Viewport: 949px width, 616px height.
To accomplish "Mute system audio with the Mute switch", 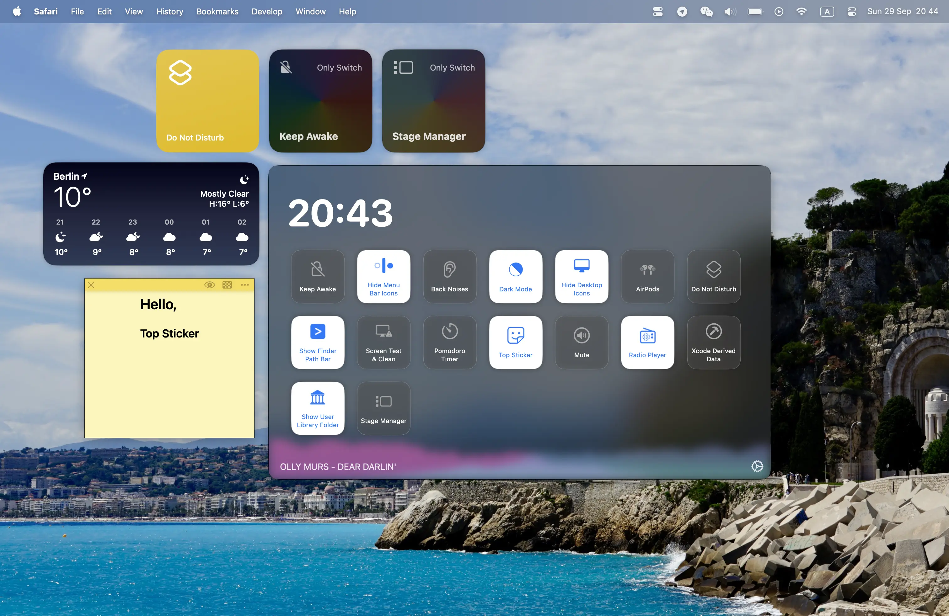I will coord(581,342).
